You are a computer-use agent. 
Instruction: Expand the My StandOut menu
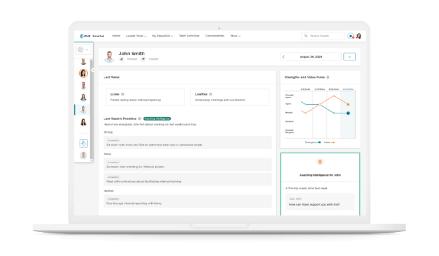[x=162, y=36]
